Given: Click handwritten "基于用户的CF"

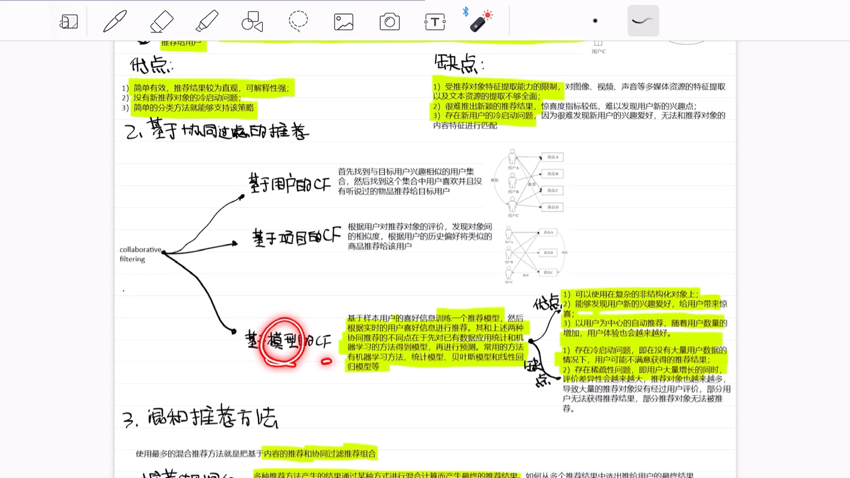Looking at the screenshot, I should coord(289,185).
